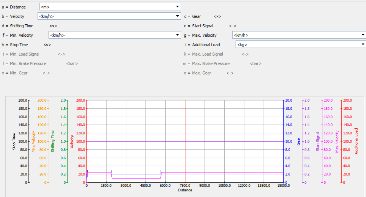
Task: Click the greyed 'n = Min. Gear' label
Action: pos(15,73)
